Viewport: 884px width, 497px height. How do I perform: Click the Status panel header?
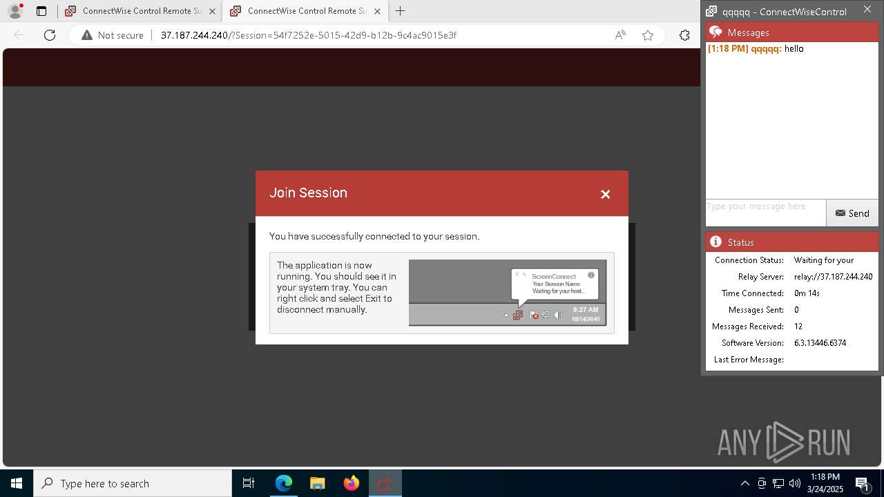click(x=792, y=242)
